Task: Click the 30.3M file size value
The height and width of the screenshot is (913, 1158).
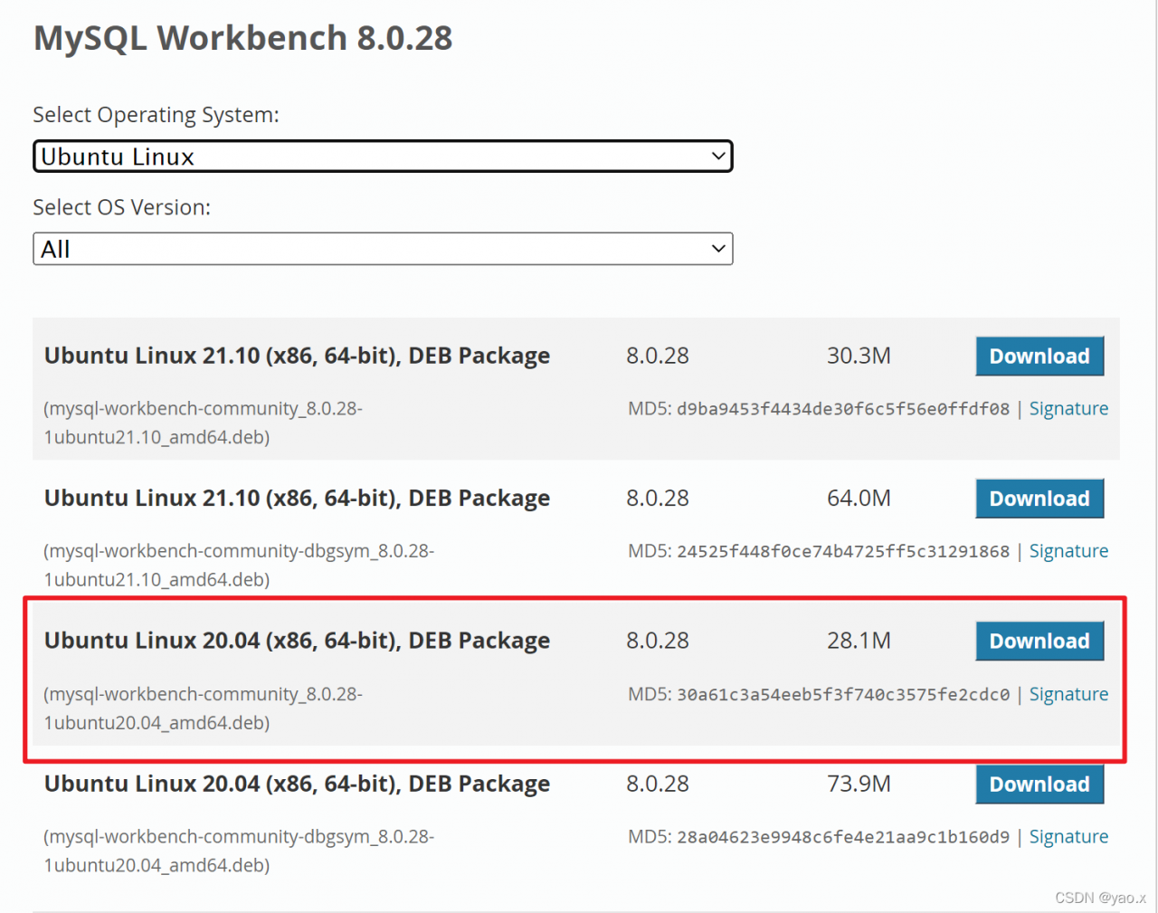Action: tap(859, 356)
